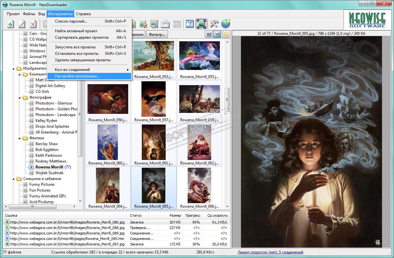Click the favorites star icon

pyautogui.click(x=226, y=34)
